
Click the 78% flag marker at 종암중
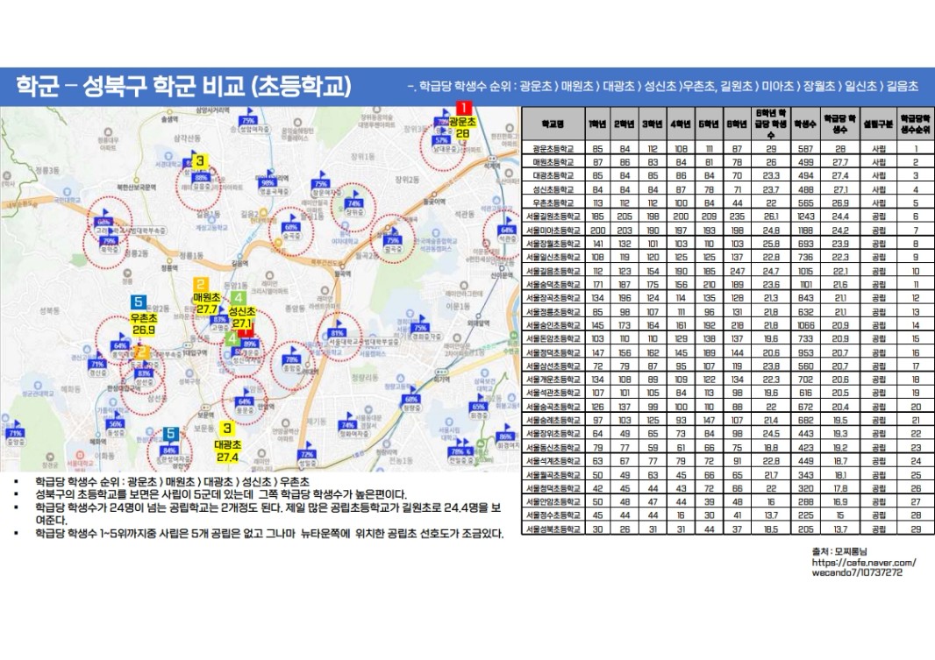tap(292, 359)
